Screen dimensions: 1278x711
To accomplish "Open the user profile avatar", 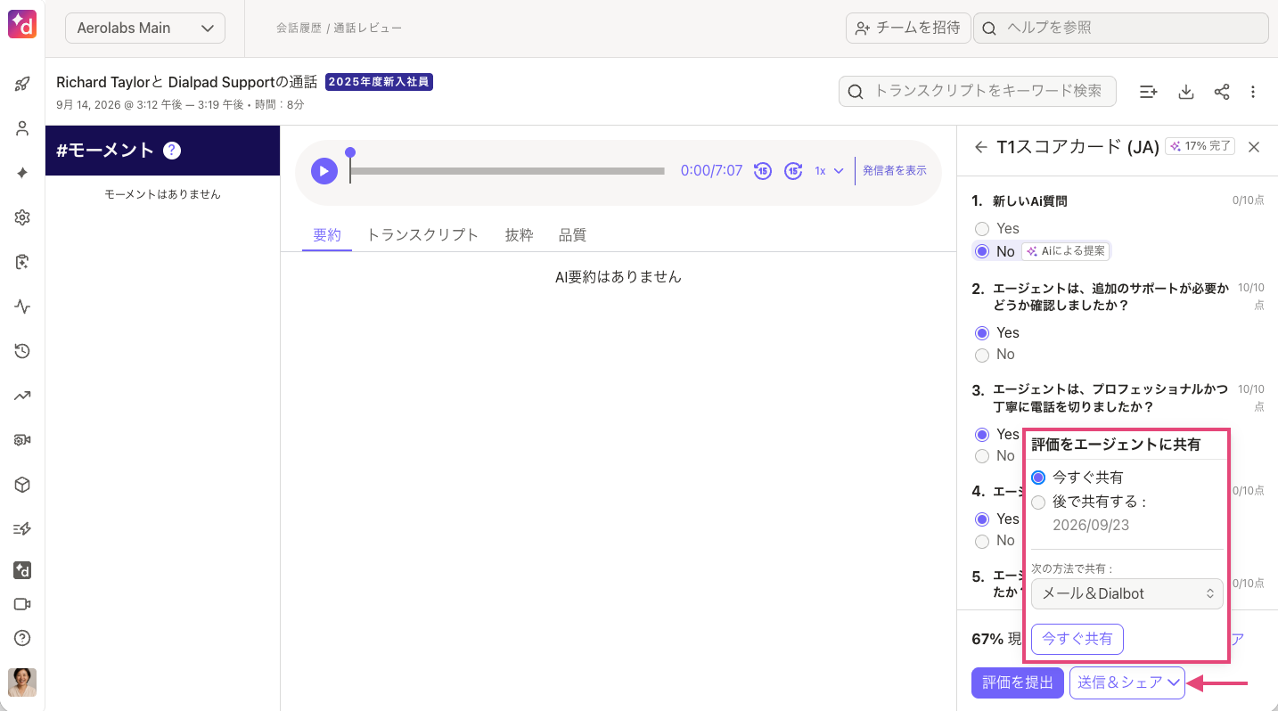I will (22, 682).
